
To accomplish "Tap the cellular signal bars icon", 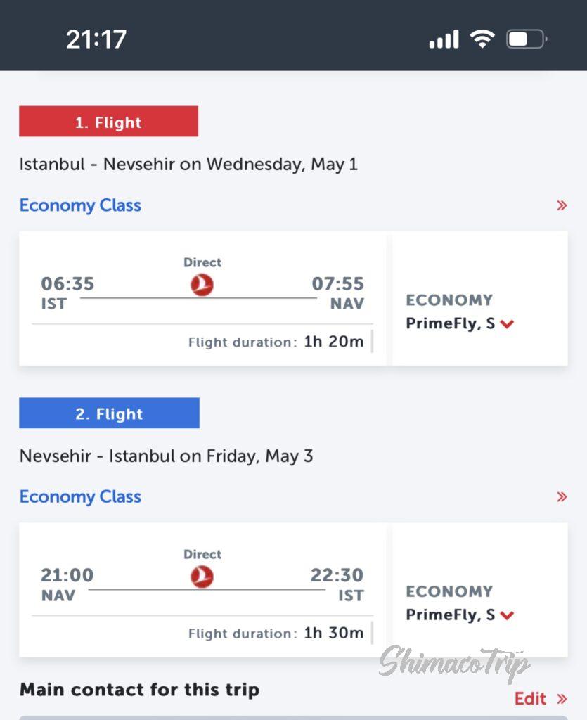I will (444, 39).
